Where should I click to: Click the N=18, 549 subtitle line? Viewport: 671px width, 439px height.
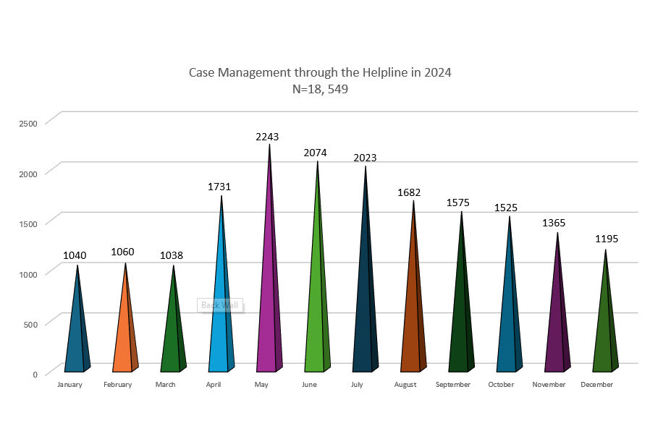[320, 89]
